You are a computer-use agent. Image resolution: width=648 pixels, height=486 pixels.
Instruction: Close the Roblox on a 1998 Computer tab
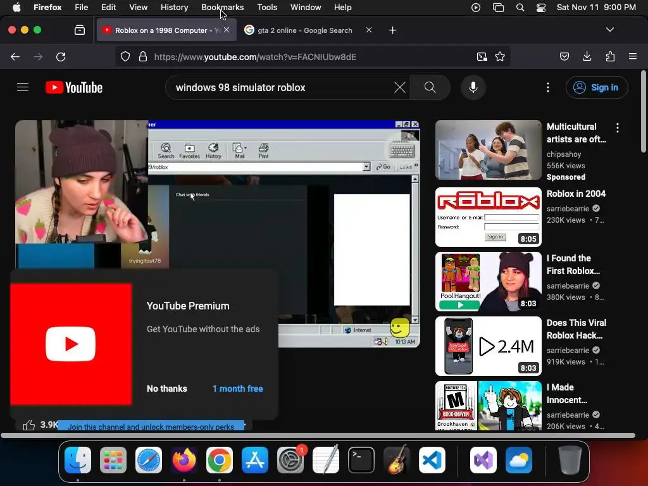227,30
